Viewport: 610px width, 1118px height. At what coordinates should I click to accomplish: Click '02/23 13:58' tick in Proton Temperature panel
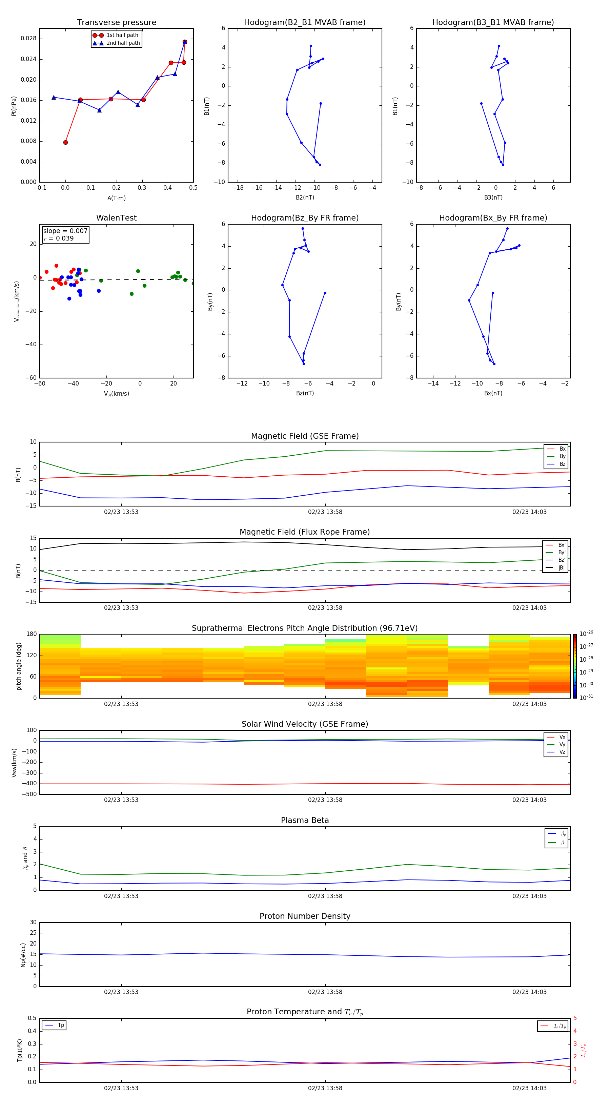coord(325,1089)
